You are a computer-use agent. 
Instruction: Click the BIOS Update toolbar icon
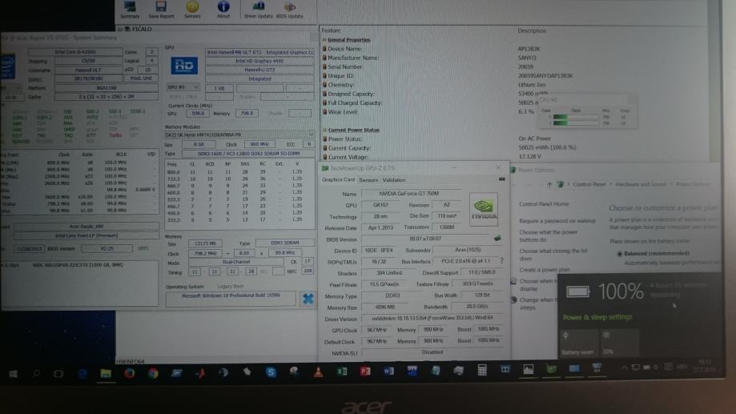[x=290, y=10]
